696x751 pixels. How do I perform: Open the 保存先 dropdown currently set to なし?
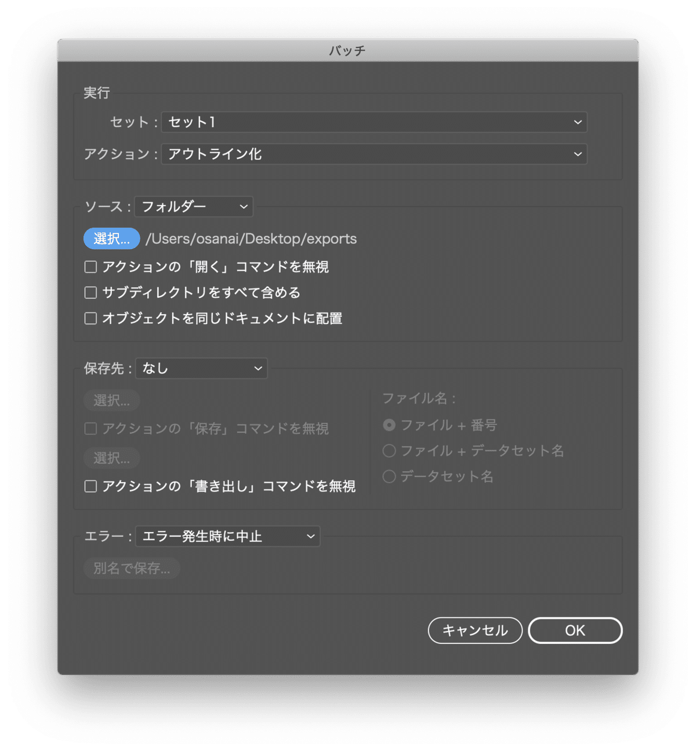[x=201, y=368]
